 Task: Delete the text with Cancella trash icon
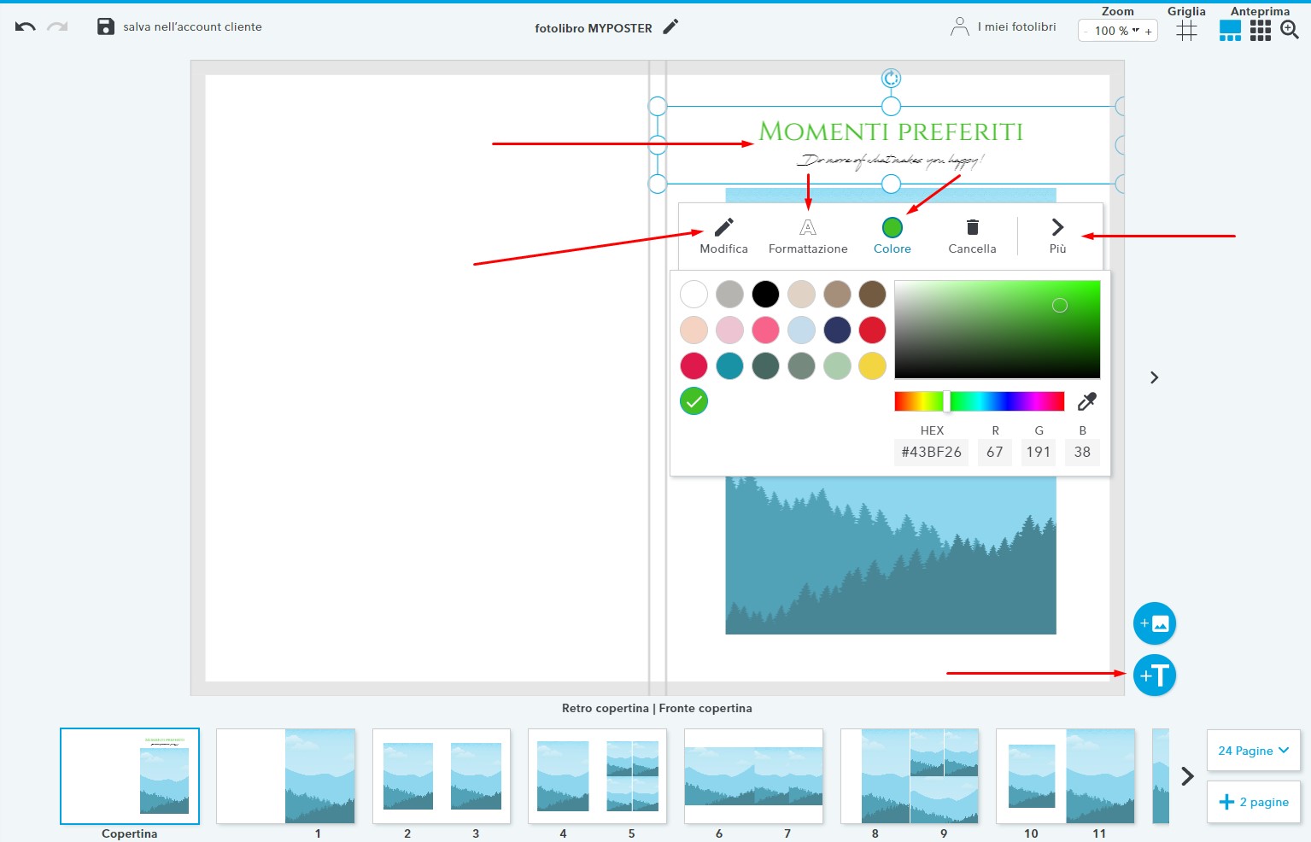pos(972,236)
